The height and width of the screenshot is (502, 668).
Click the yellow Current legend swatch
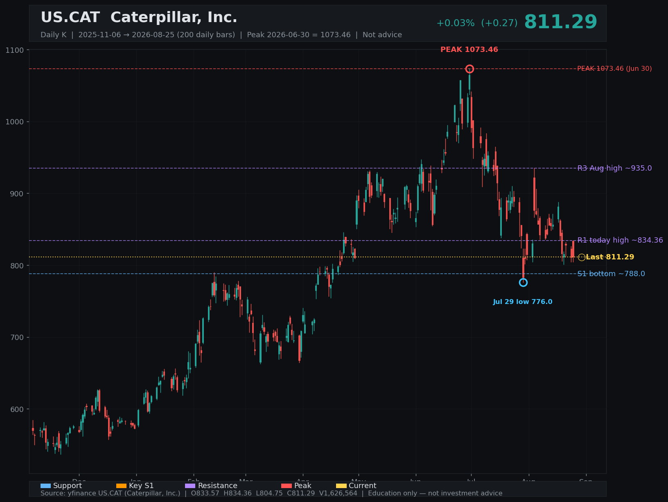(x=341, y=486)
